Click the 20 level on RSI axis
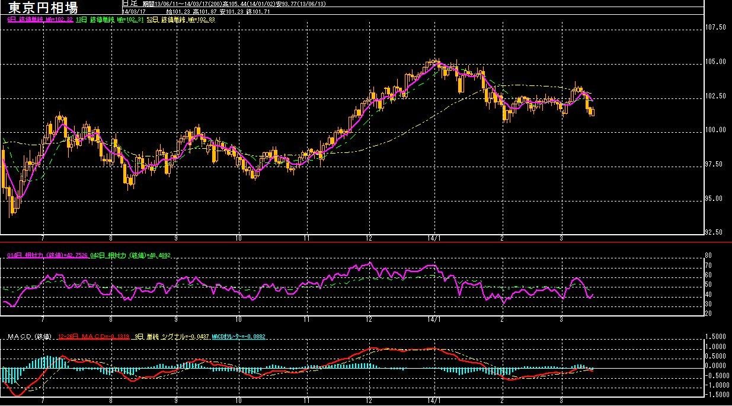Screen dimensions: 732x406 click(x=708, y=314)
